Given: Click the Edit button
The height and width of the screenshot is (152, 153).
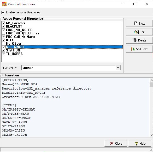Looking at the screenshot, I should (x=139, y=32).
